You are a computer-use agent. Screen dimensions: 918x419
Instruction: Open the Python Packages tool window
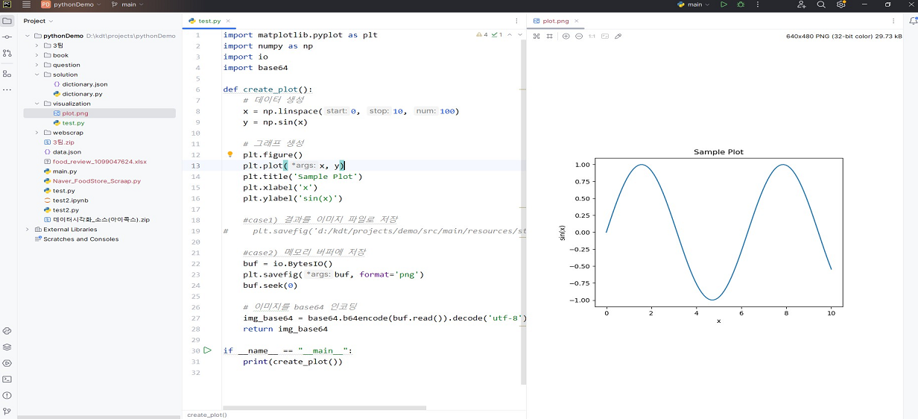[7, 347]
